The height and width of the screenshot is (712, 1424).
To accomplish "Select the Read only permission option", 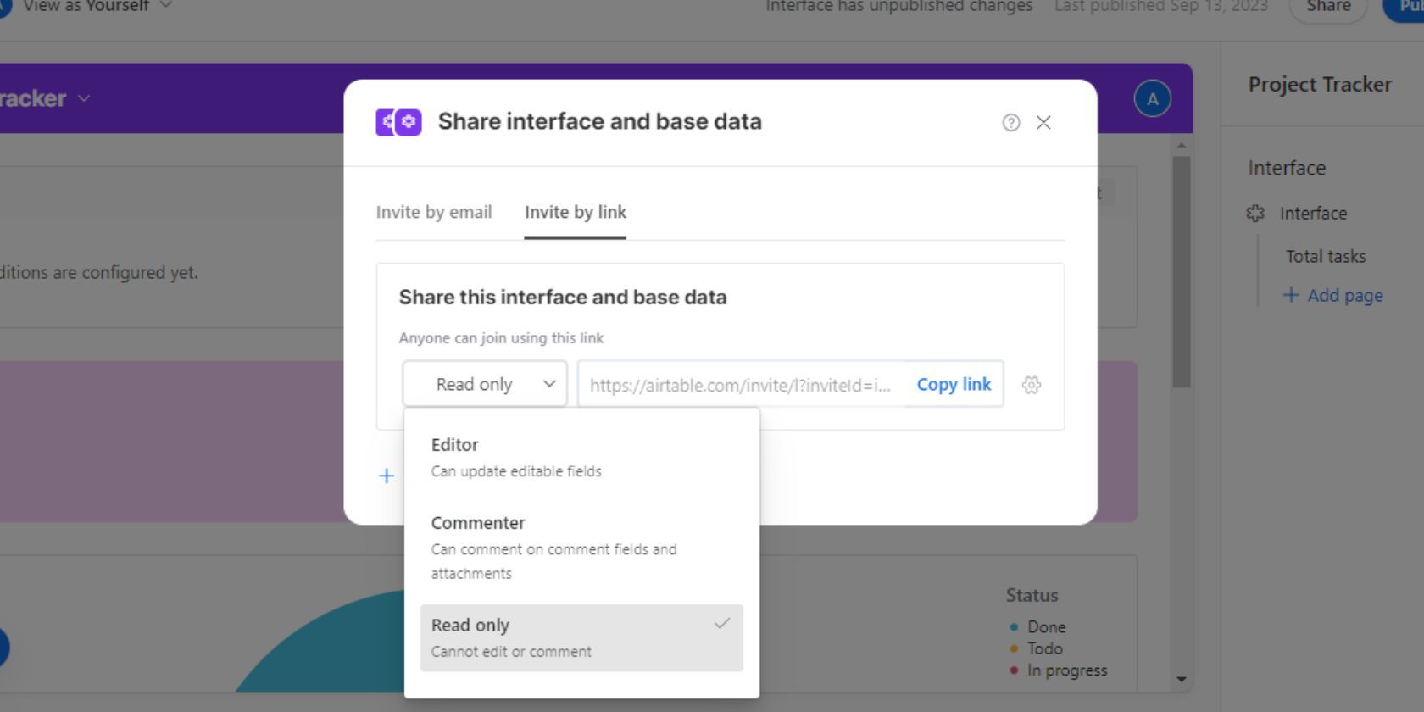I will point(581,637).
